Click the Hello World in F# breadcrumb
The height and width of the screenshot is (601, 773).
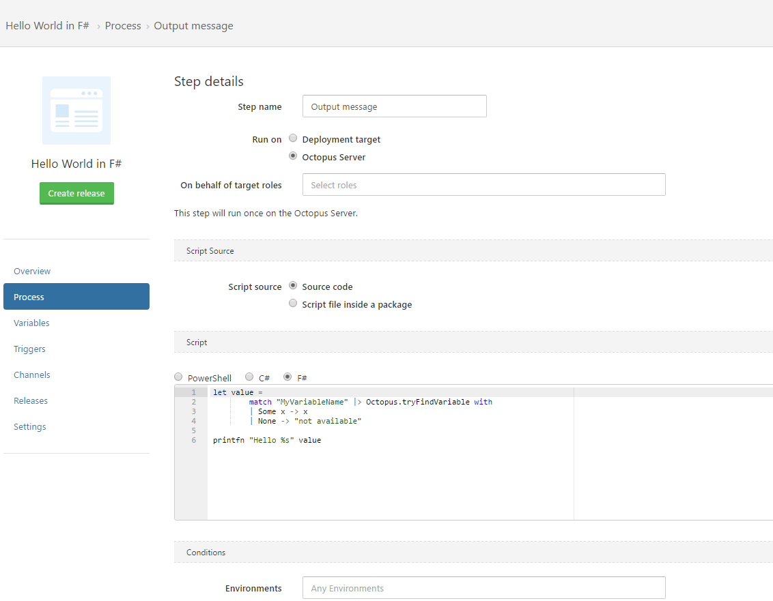click(x=48, y=26)
